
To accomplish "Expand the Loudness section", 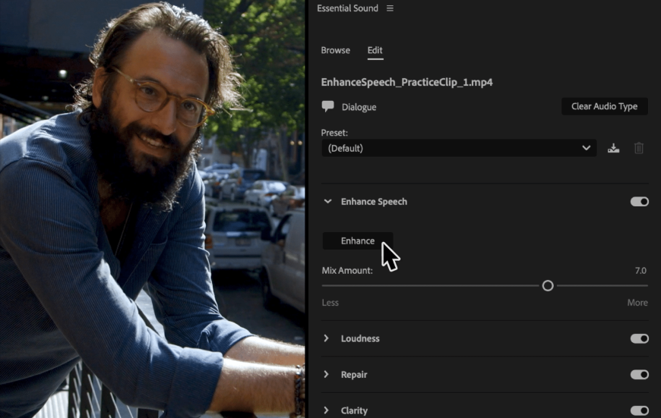I will [x=326, y=338].
